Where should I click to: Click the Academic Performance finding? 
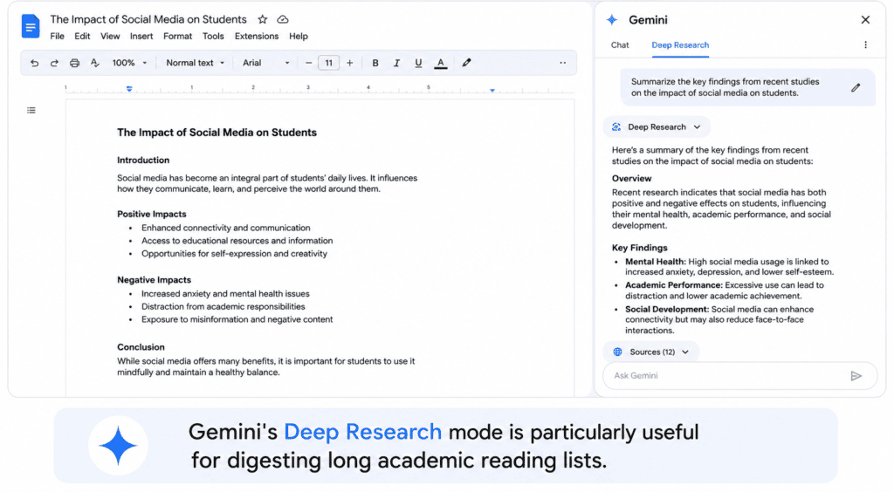click(x=725, y=290)
